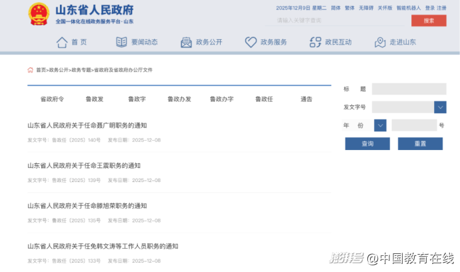Click the 要闻动态 news book icon
This screenshot has width=460, height=272.
(x=121, y=43)
